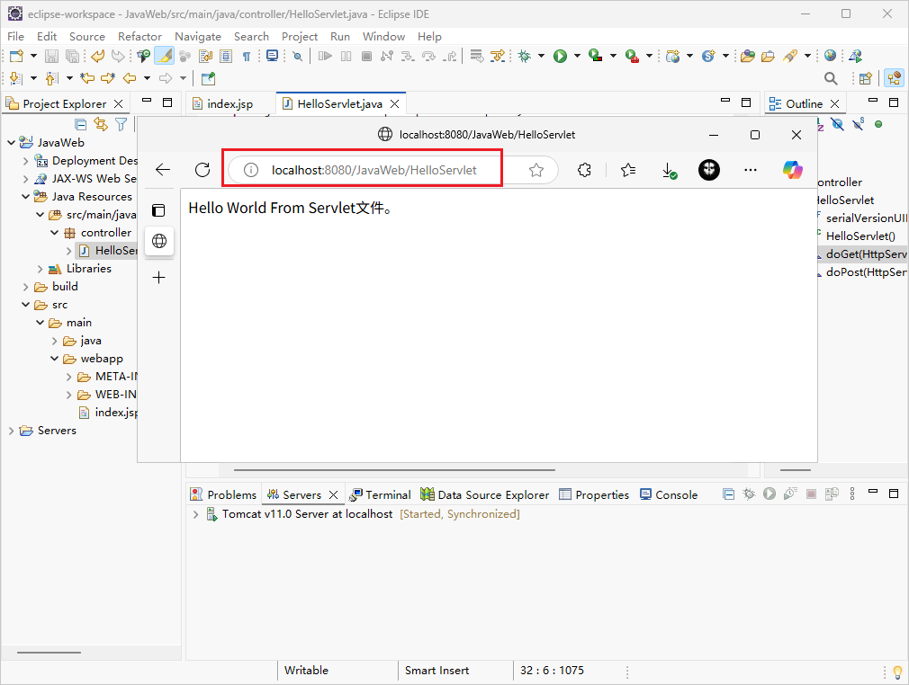Viewport: 909px width, 685px height.
Task: Click the Open Web Browser globe icon
Action: 830,56
